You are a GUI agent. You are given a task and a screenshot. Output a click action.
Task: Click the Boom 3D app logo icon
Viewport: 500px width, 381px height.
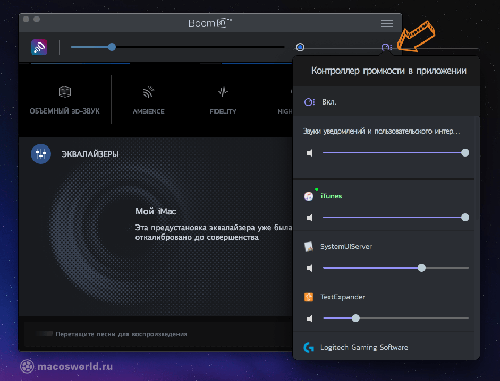(39, 47)
